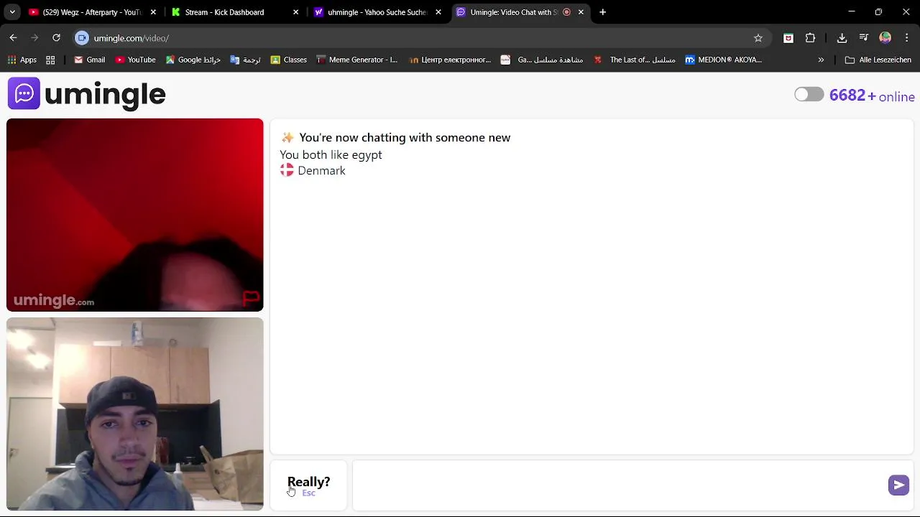The width and height of the screenshot is (920, 517).
Task: Click the stranger's video feed
Action: pyautogui.click(x=135, y=215)
